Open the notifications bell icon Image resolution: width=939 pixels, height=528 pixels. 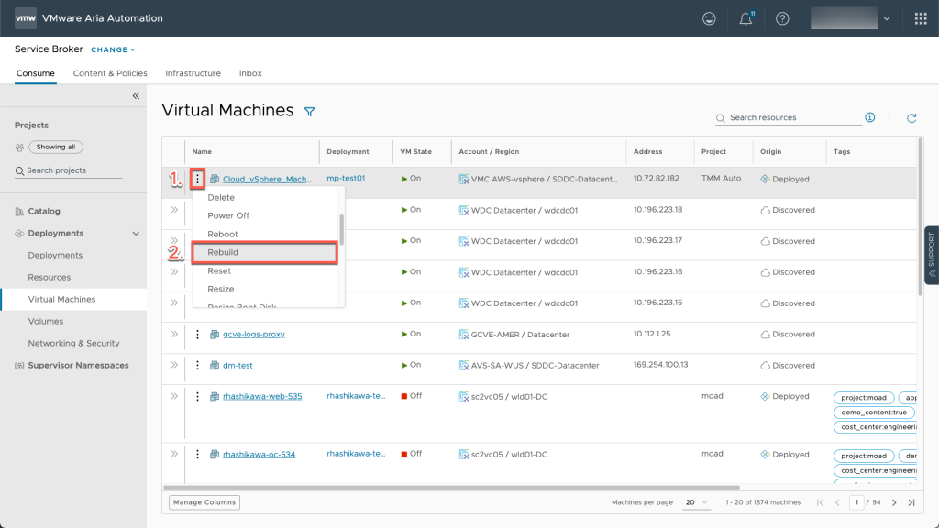pos(746,18)
